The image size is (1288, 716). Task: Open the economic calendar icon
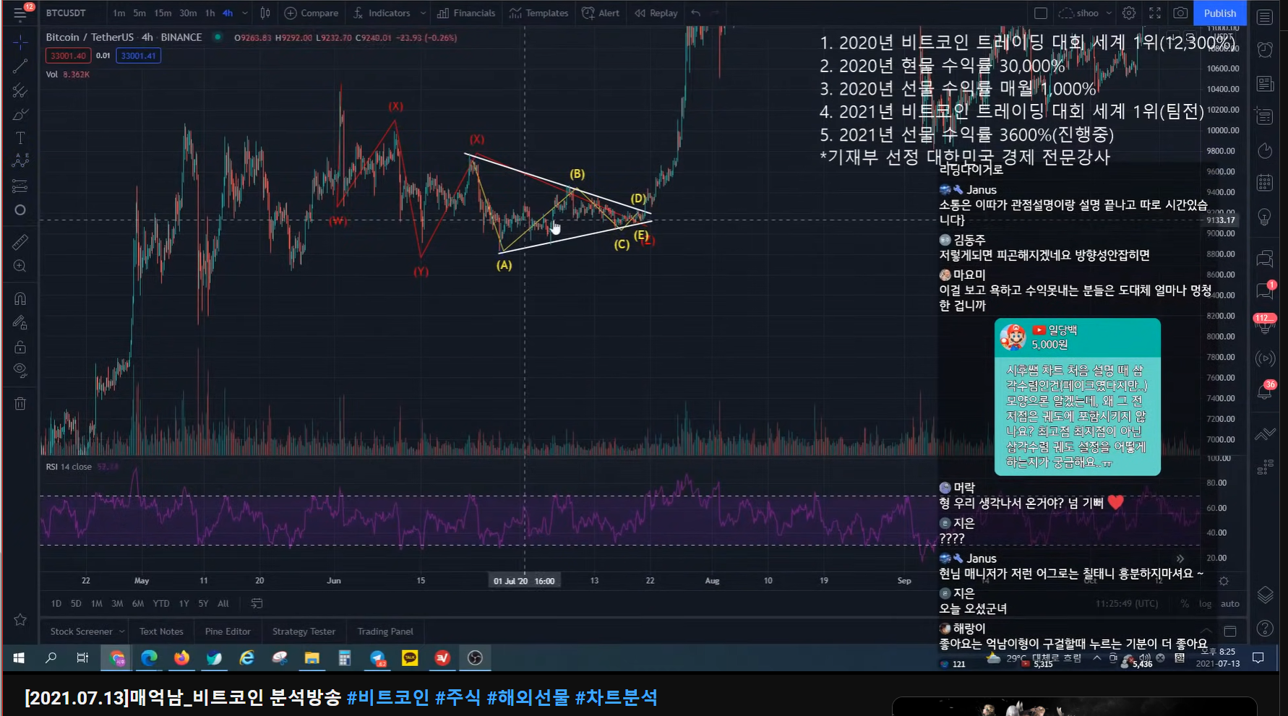point(1265,183)
